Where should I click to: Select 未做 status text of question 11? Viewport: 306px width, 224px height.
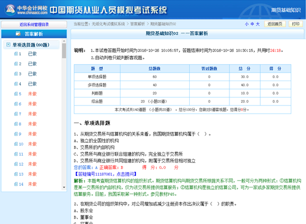click(32, 154)
